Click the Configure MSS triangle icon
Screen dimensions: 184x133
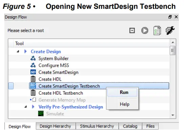(x=33, y=65)
